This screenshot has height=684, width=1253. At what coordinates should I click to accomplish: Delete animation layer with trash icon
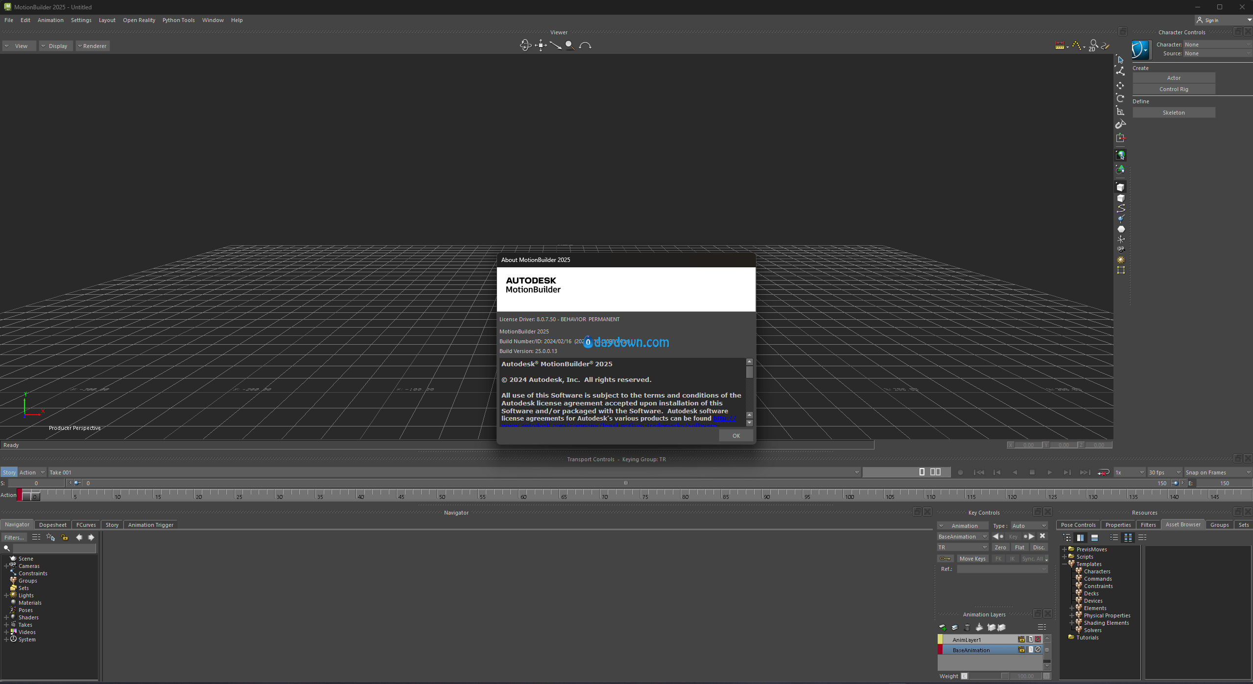pos(967,627)
